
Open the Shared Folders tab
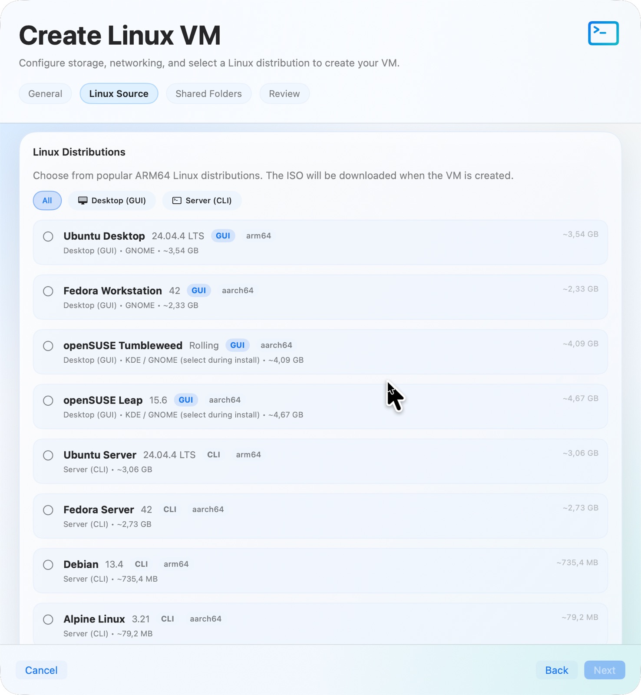point(208,93)
